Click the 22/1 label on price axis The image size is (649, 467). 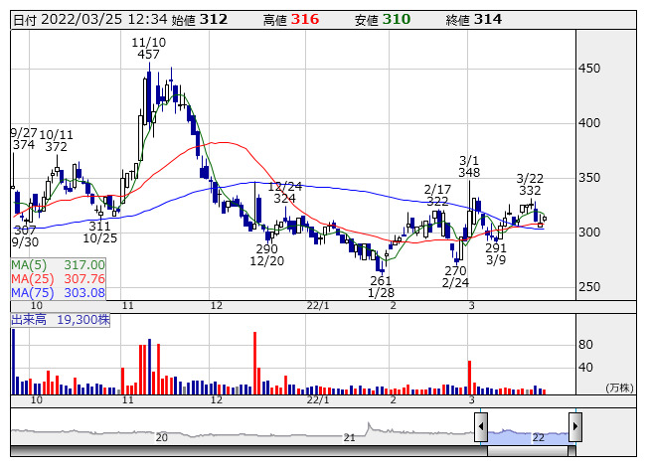pyautogui.click(x=318, y=306)
